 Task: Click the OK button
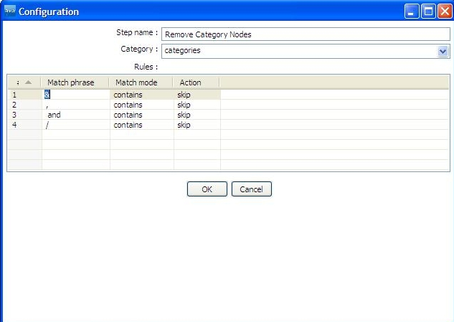click(207, 189)
